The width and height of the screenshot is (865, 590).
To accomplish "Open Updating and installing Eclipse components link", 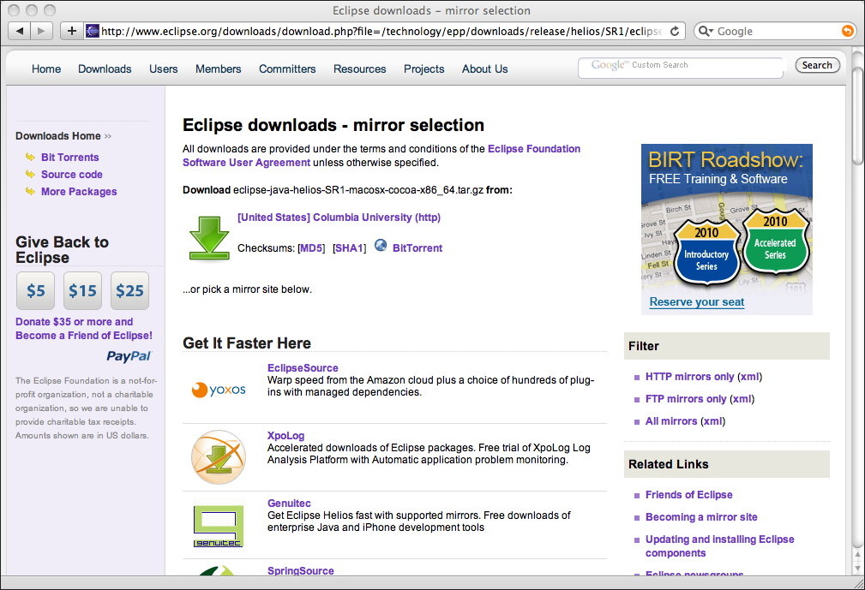I will click(x=720, y=546).
